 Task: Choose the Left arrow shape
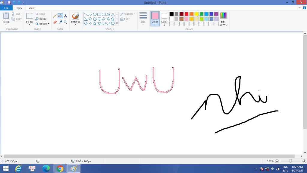[108, 19]
